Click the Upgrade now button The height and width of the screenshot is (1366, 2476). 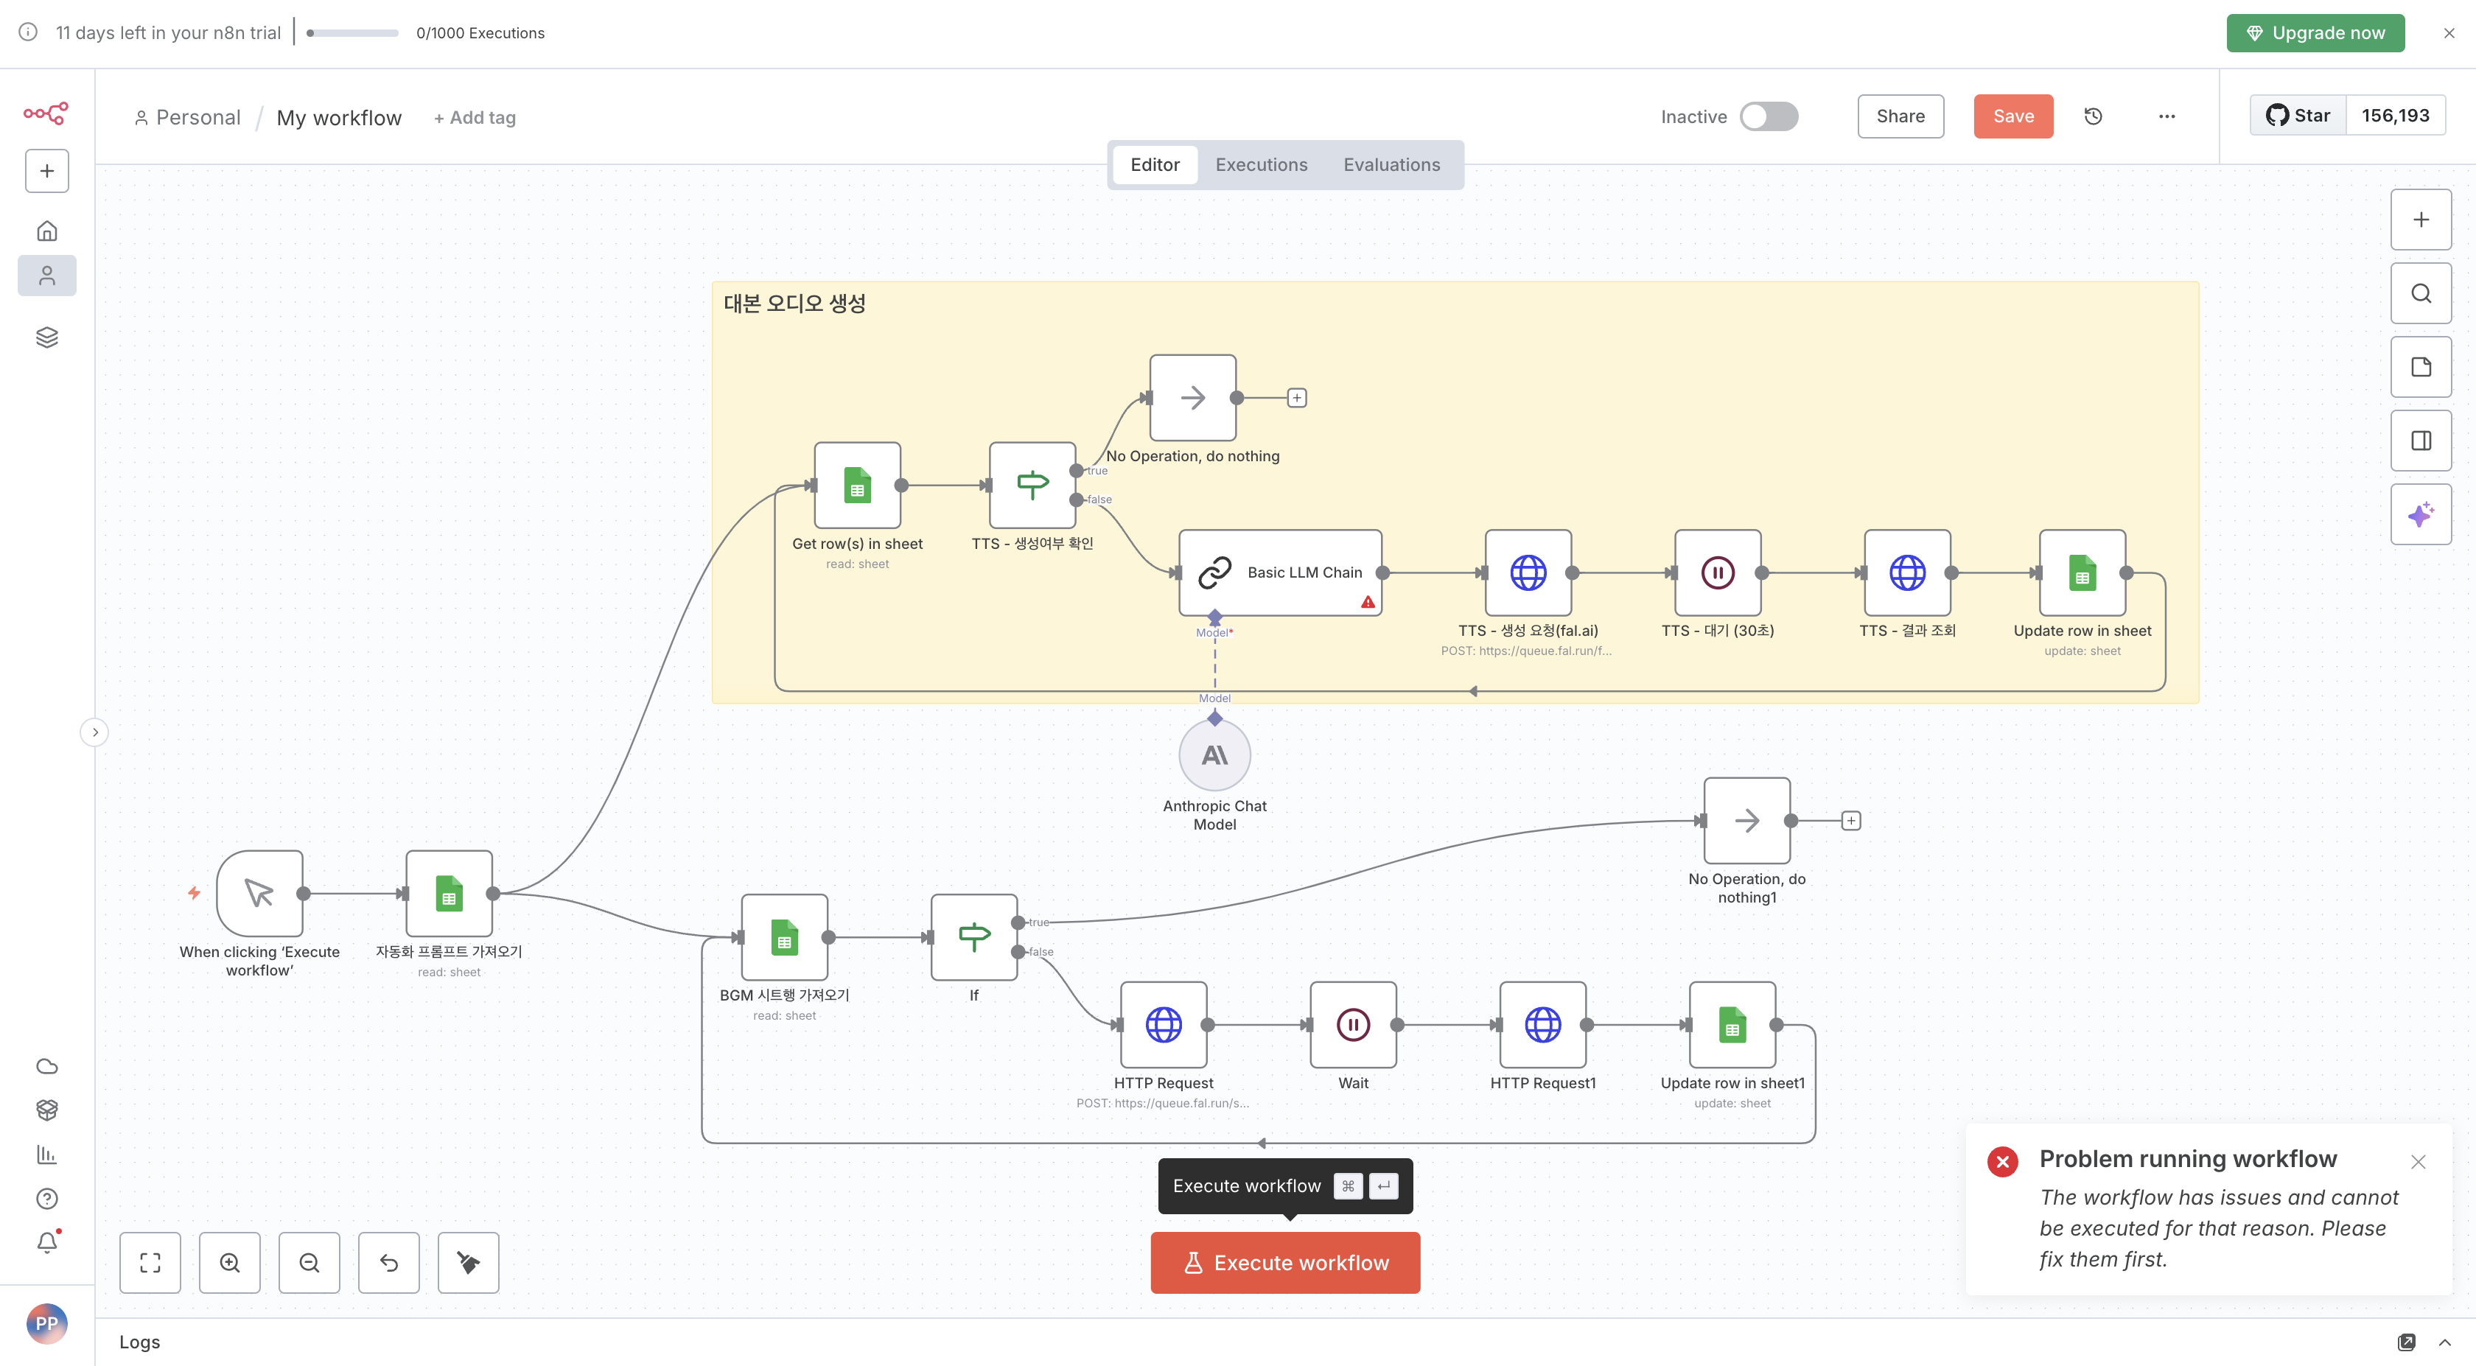pyautogui.click(x=2315, y=32)
